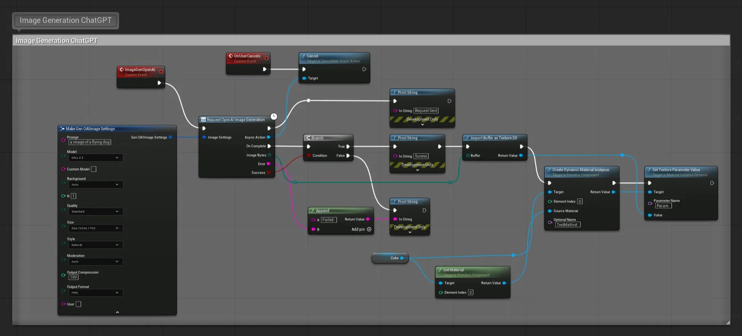Click the Get Material Return Value pin
The width and height of the screenshot is (742, 336).
click(x=504, y=283)
